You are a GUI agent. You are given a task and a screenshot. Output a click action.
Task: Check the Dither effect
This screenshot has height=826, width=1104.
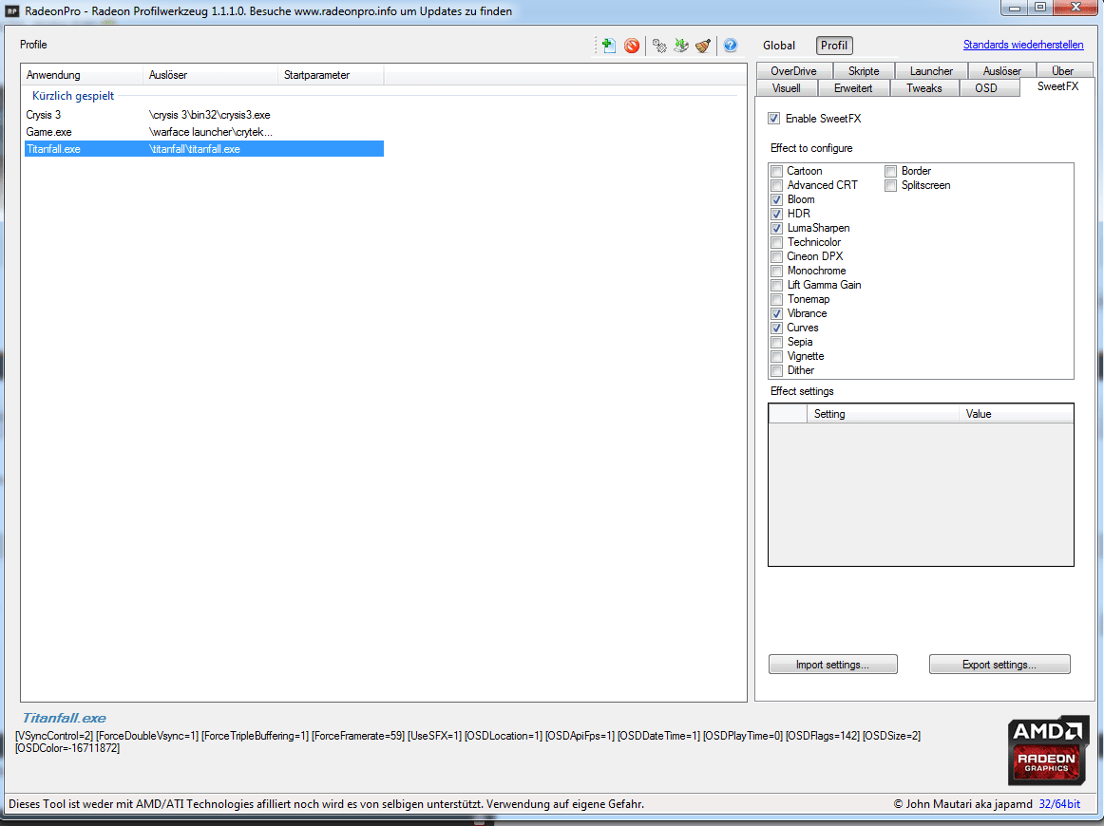coord(776,371)
